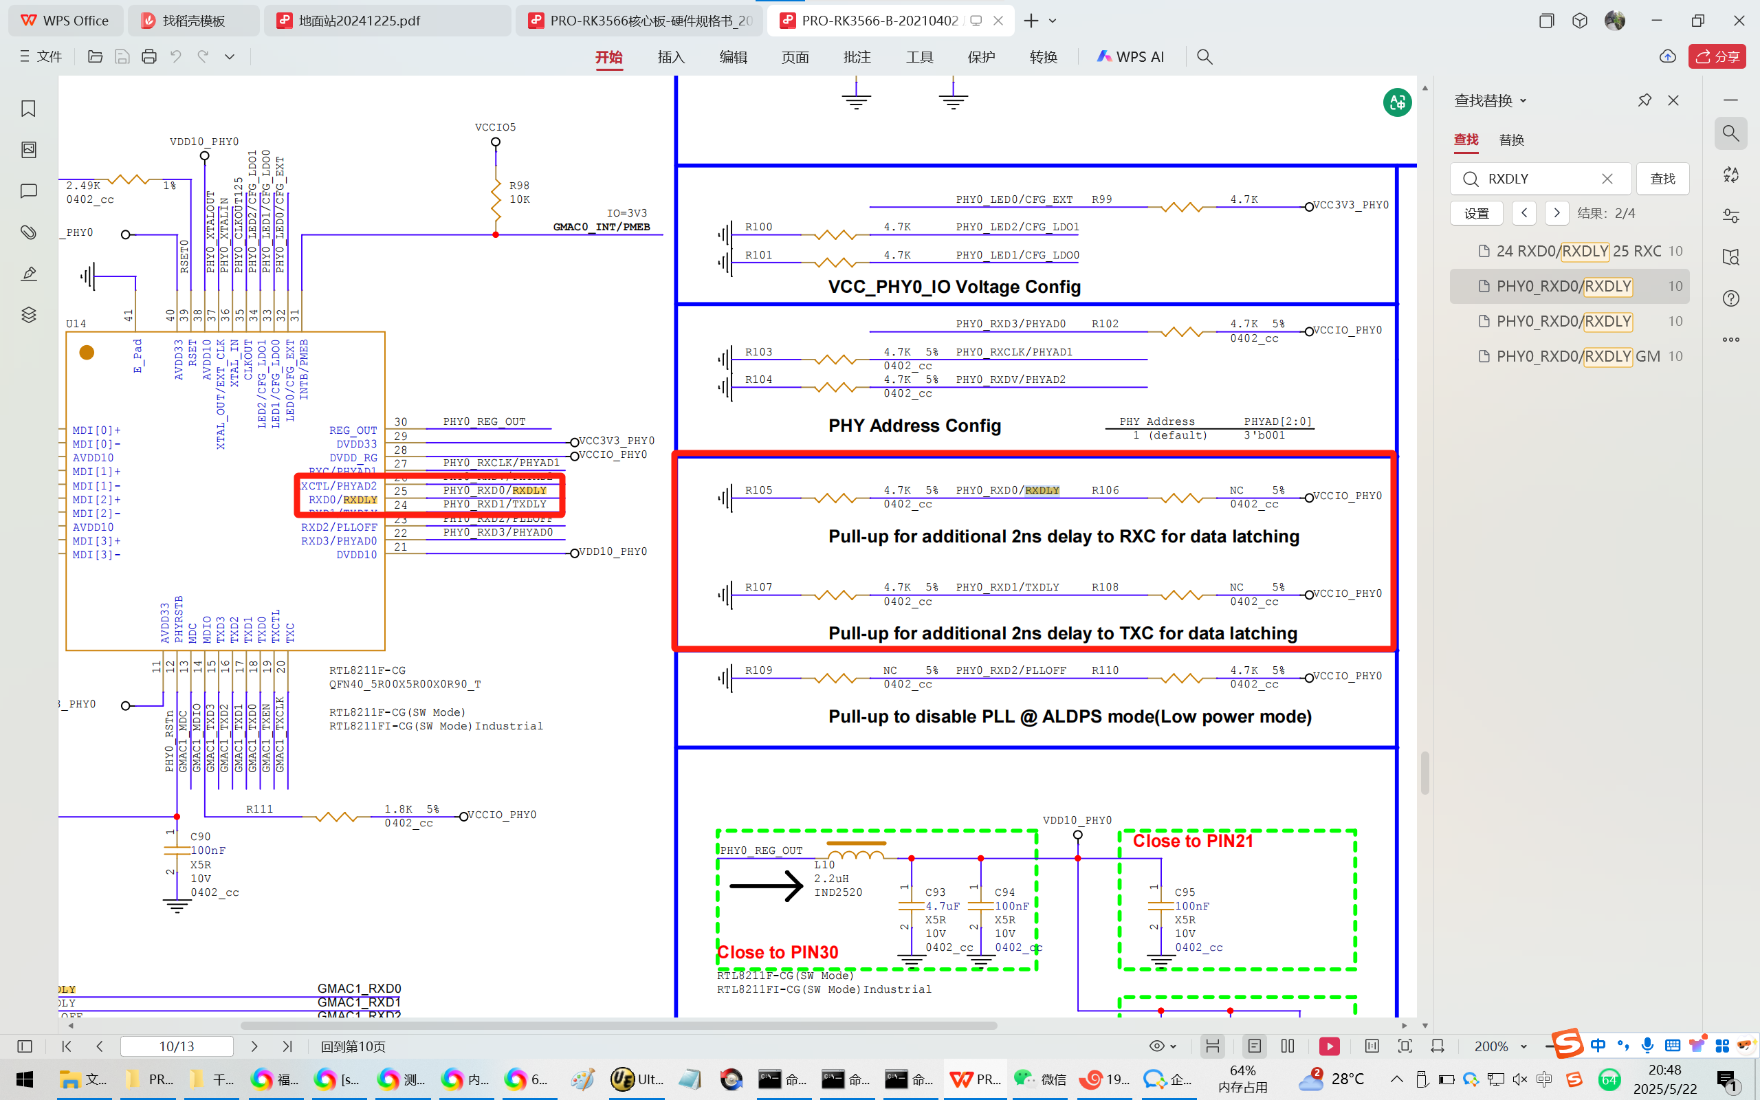This screenshot has height=1100, width=1760.
Task: Click the 查找 search button
Action: [x=1662, y=179]
